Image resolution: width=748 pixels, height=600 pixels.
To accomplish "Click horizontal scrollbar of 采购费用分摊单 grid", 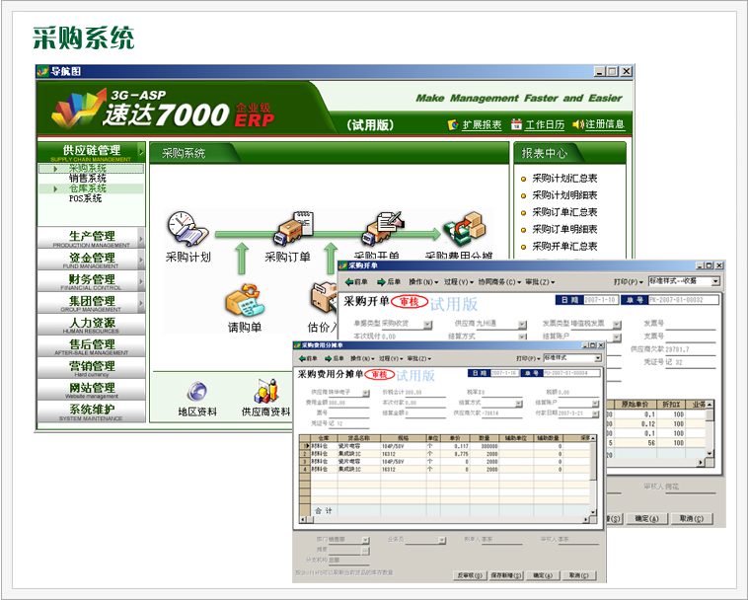I will (x=445, y=520).
